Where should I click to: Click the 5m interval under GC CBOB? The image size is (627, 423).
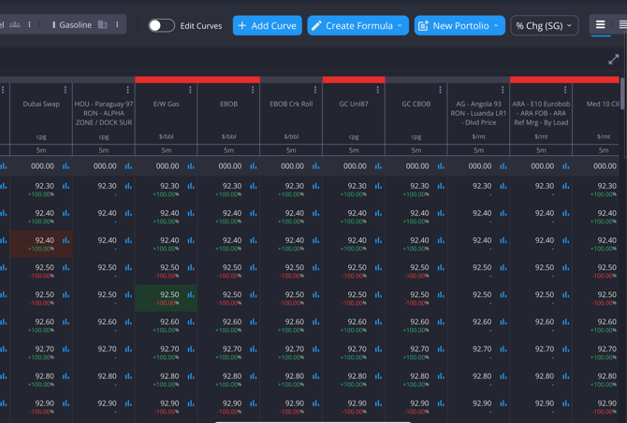coord(416,150)
